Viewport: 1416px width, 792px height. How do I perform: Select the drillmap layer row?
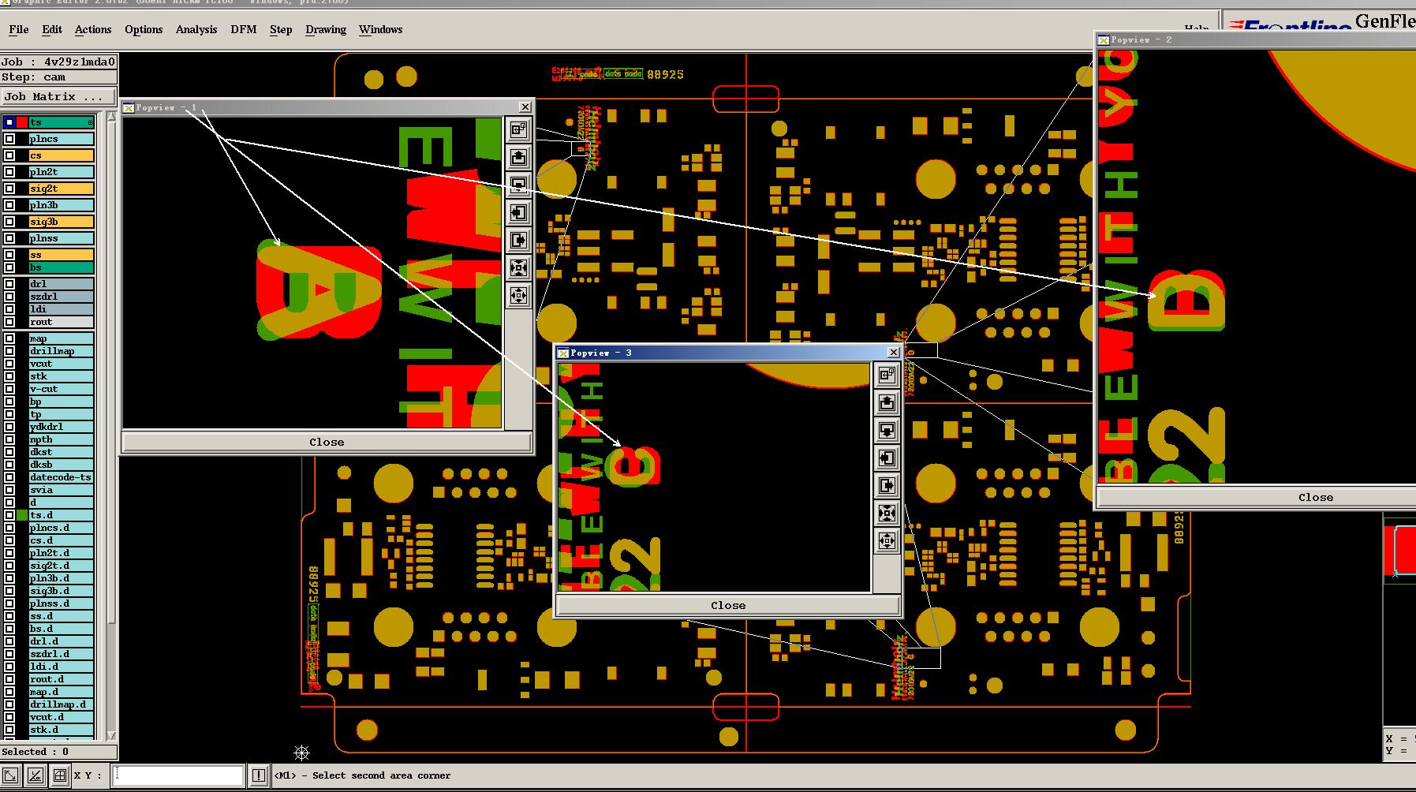(62, 351)
